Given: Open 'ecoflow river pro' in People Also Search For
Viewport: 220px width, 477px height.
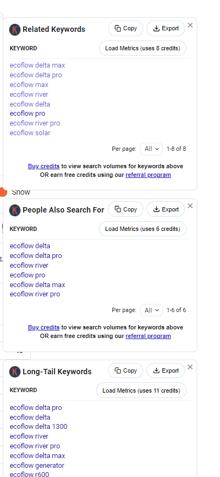Looking at the screenshot, I should click(x=35, y=294).
